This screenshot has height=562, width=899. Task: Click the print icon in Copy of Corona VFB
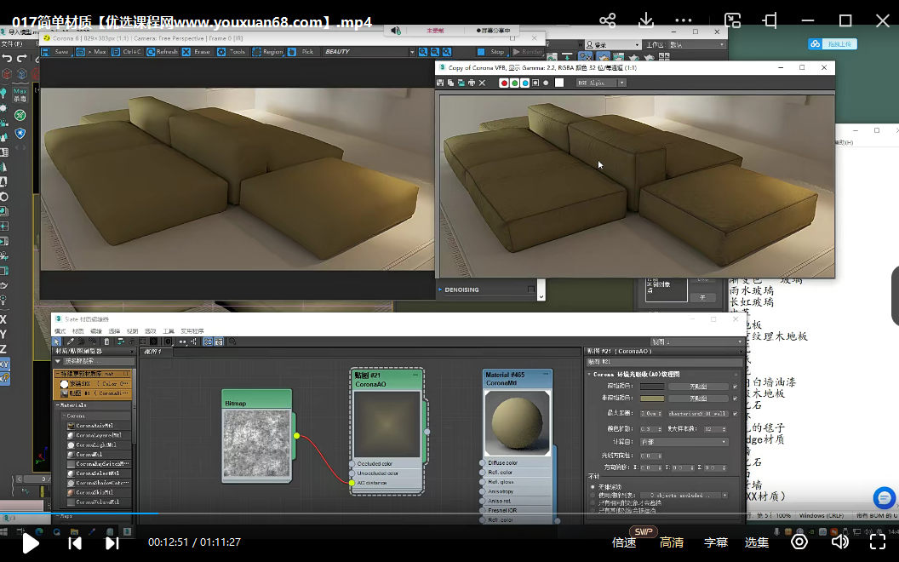tap(472, 83)
